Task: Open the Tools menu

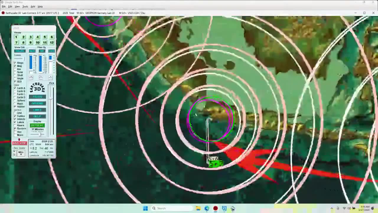Action: (x=25, y=7)
